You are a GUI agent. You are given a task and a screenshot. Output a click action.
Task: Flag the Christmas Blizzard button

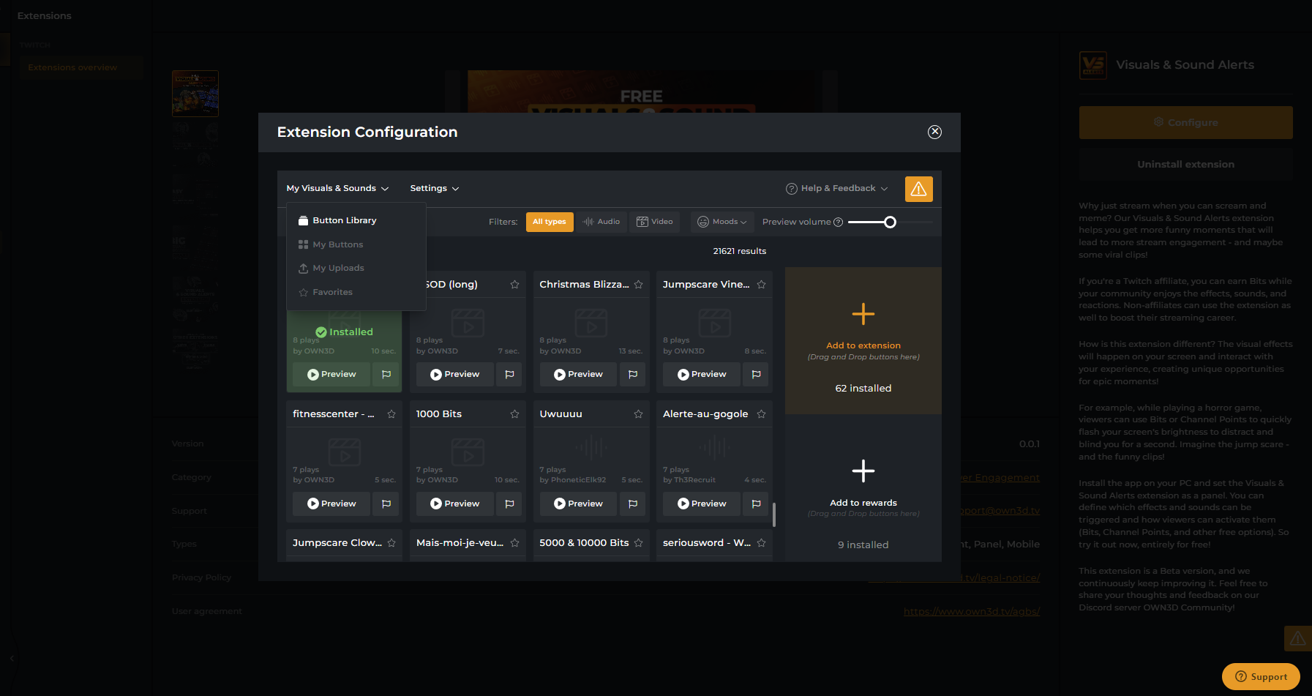pos(633,374)
